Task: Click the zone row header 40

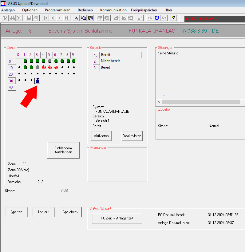Action: (x=11, y=87)
